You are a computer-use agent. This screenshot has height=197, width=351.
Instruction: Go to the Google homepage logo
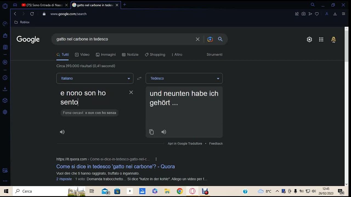[x=28, y=39]
